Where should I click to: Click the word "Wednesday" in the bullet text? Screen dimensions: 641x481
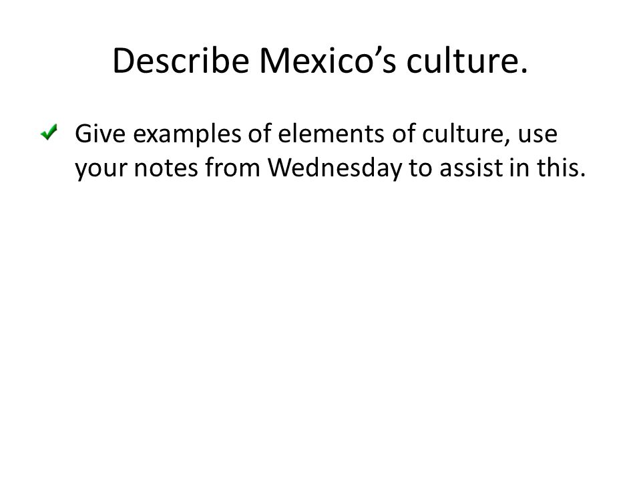tap(335, 168)
